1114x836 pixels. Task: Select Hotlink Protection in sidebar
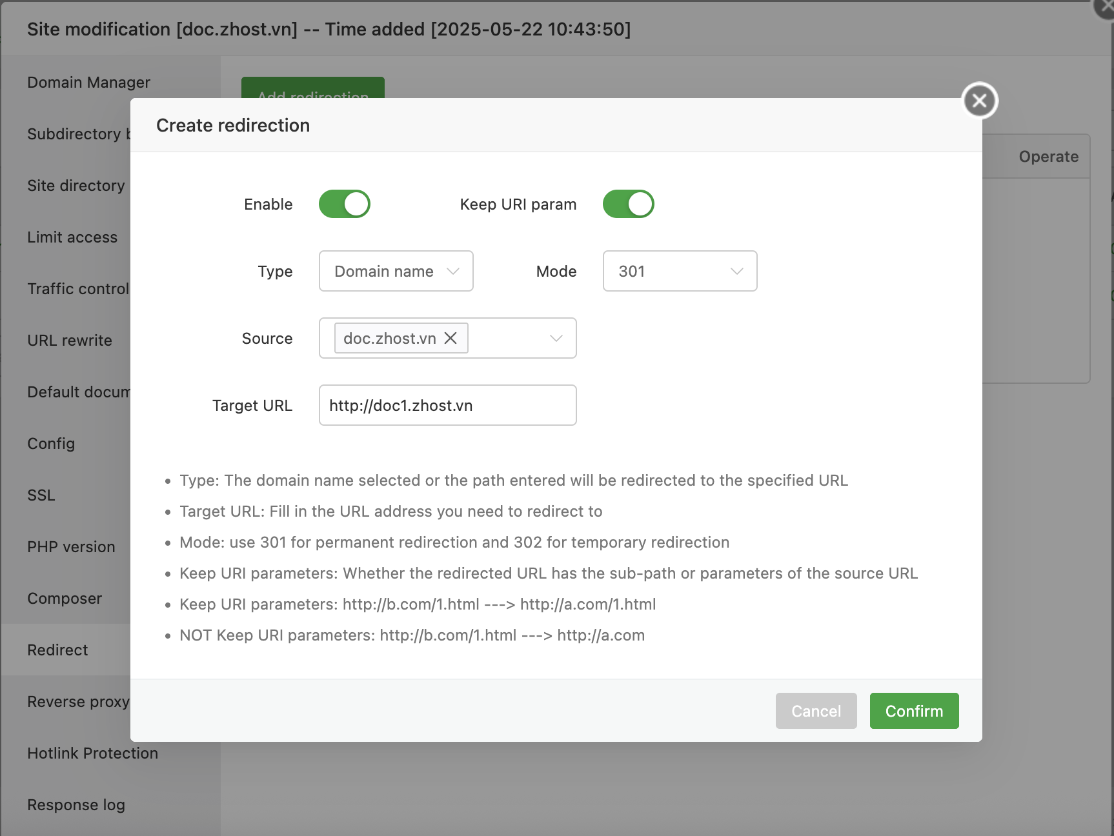tap(92, 753)
